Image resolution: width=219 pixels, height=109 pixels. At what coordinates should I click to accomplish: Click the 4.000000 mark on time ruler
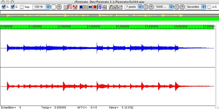click(x=123, y=26)
